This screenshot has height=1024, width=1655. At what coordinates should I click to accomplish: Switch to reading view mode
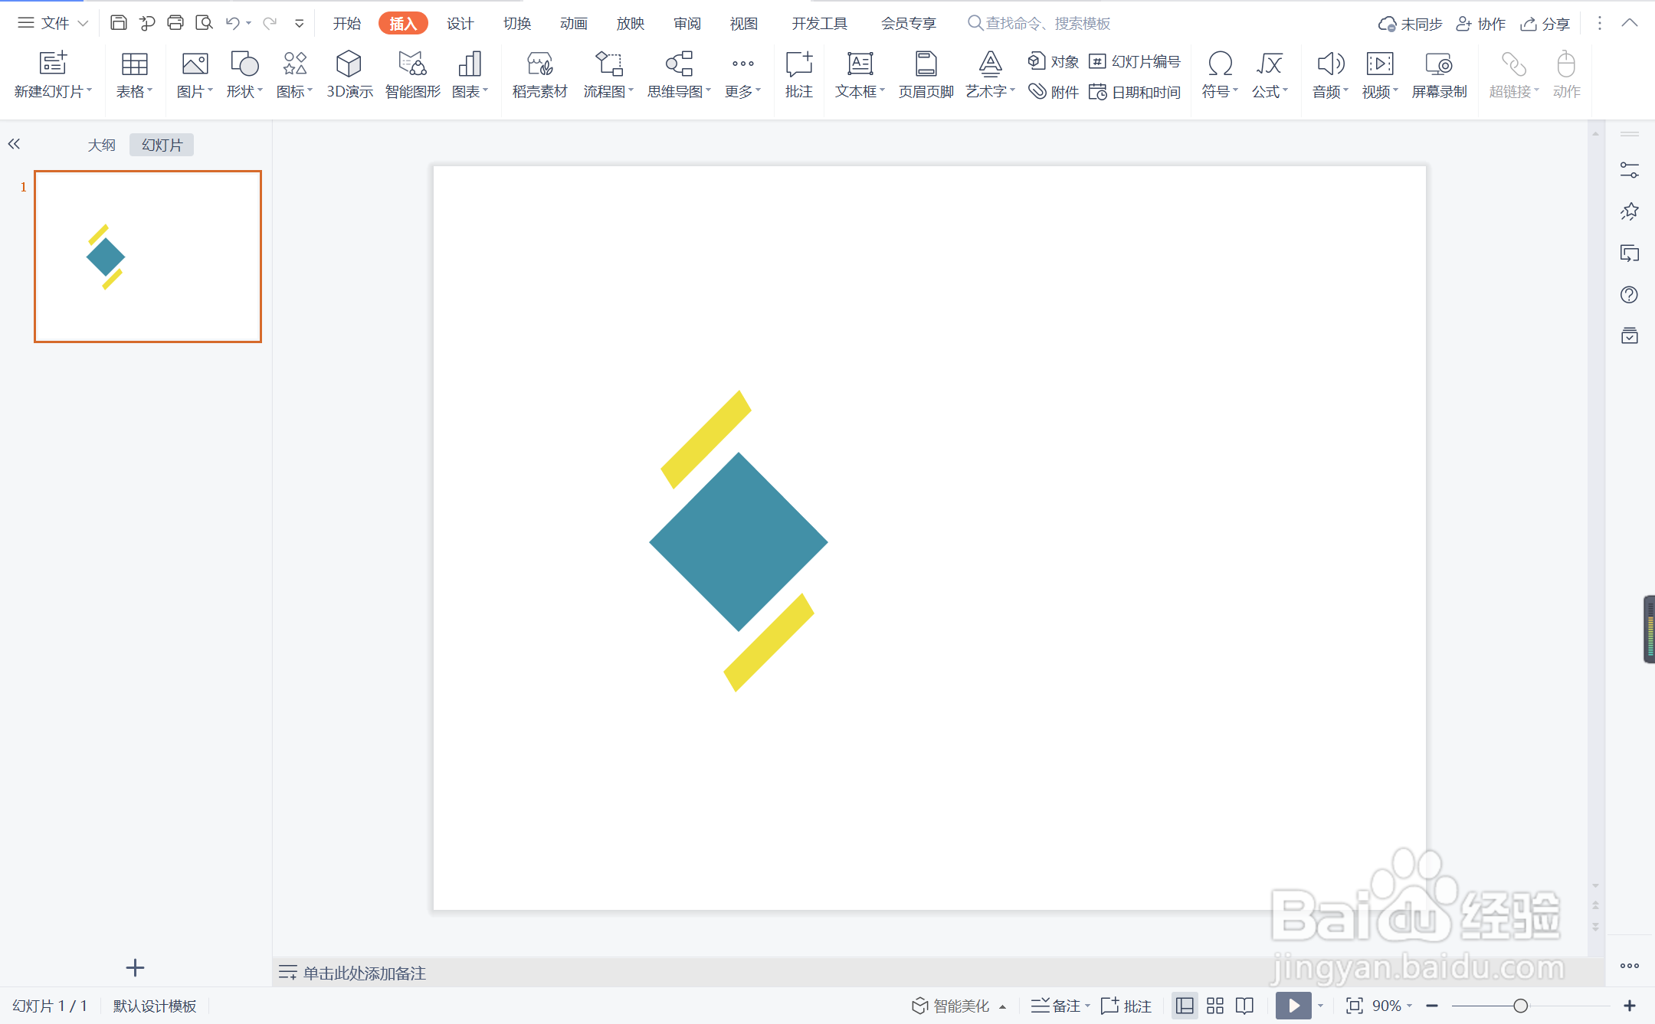(x=1245, y=1006)
